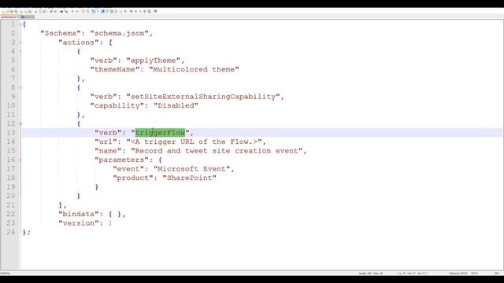Collapse the fold marker on line 8
This screenshot has width=504, height=283.
(x=20, y=87)
